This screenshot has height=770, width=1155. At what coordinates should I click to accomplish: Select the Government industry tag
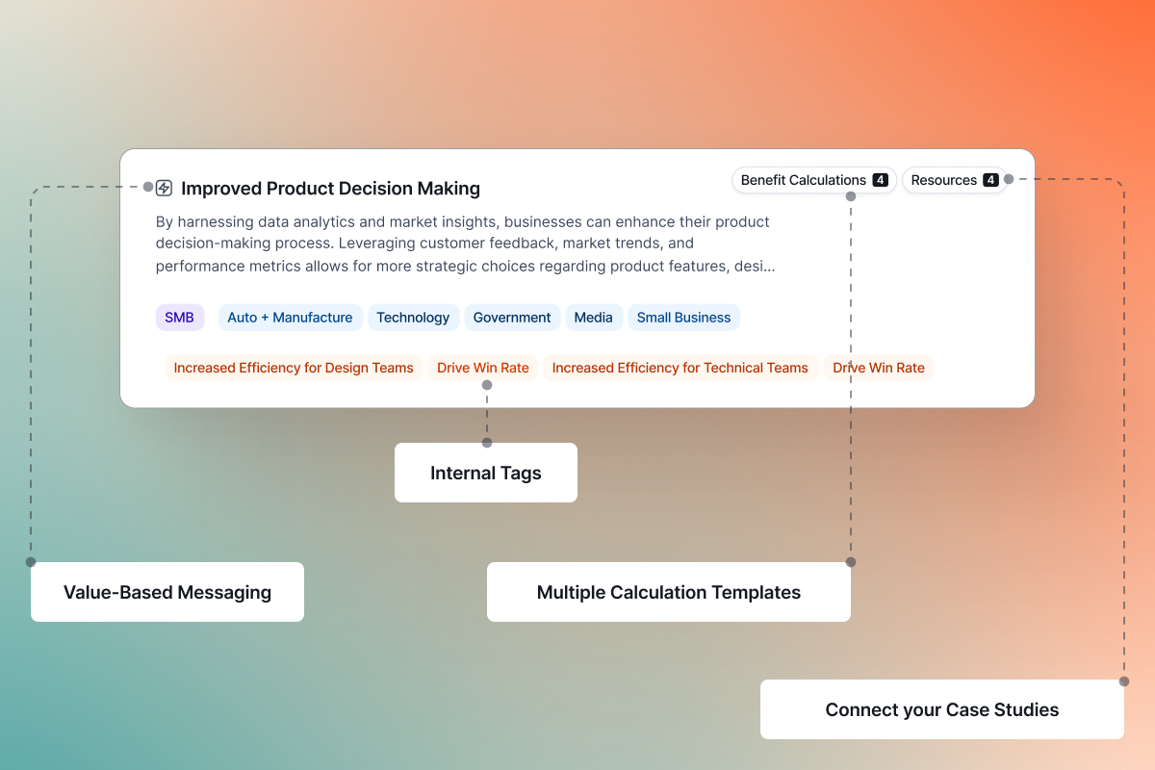[512, 318]
